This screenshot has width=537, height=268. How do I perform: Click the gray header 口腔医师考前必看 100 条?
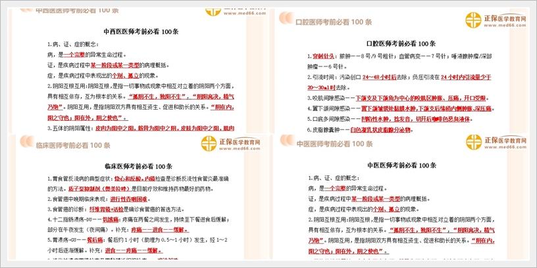[x=334, y=22]
